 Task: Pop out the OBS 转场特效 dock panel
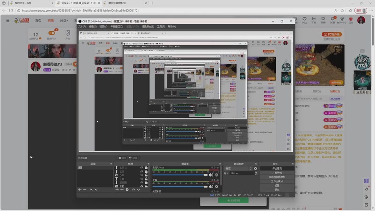(x=256, y=164)
